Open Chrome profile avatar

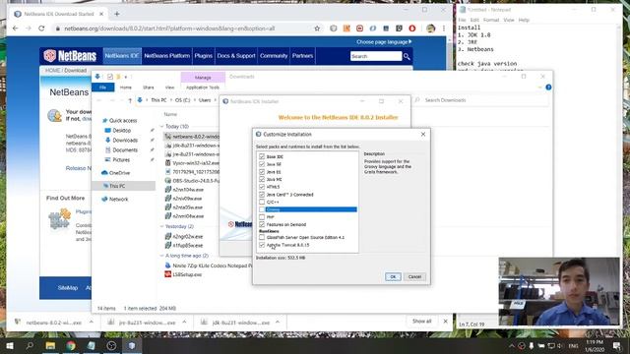[431, 29]
